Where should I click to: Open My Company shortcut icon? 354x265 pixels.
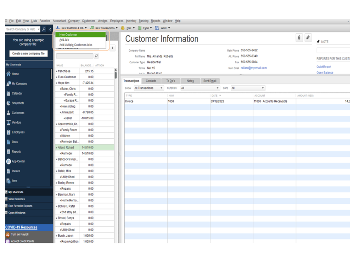pos(9,83)
